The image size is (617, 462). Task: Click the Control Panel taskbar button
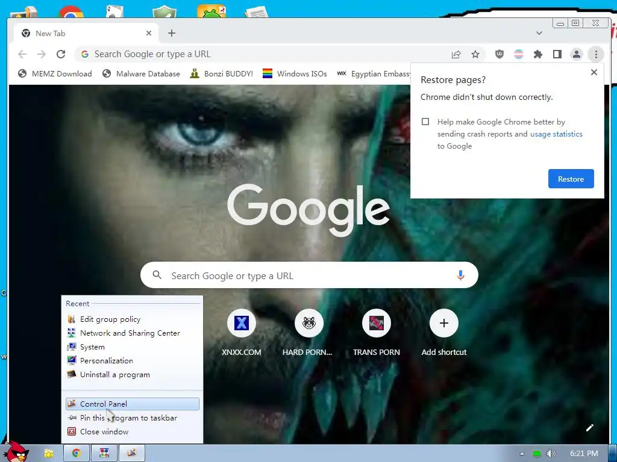(x=132, y=454)
